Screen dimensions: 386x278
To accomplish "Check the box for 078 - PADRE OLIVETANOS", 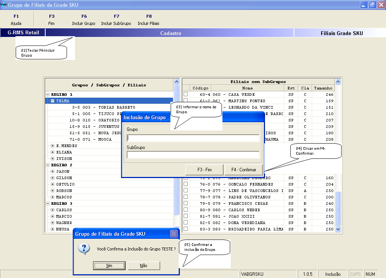I will click(x=185, y=197).
